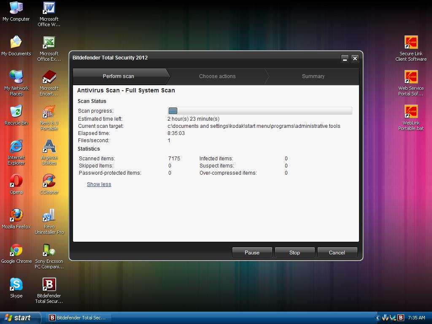This screenshot has height=324, width=432.
Task: Click the Cancel button
Action: click(x=337, y=252)
